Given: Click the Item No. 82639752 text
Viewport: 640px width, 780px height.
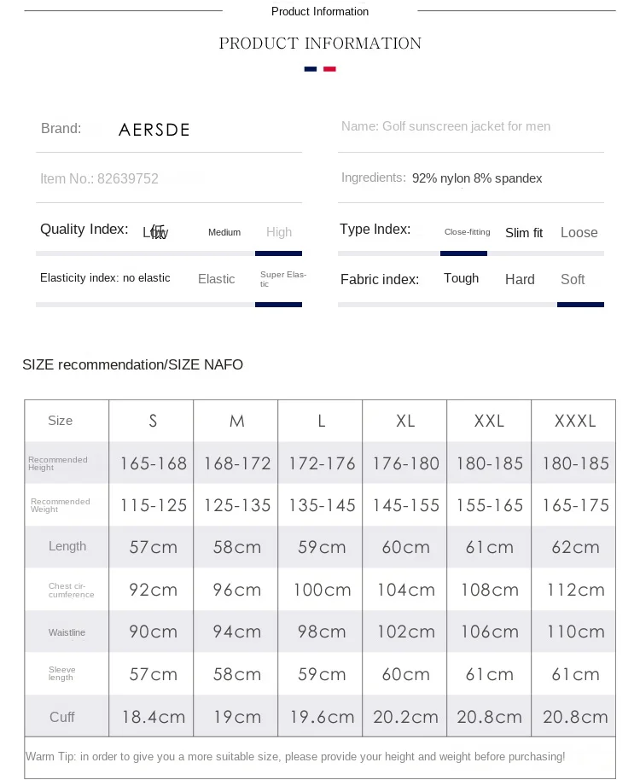Looking at the screenshot, I should [x=99, y=179].
